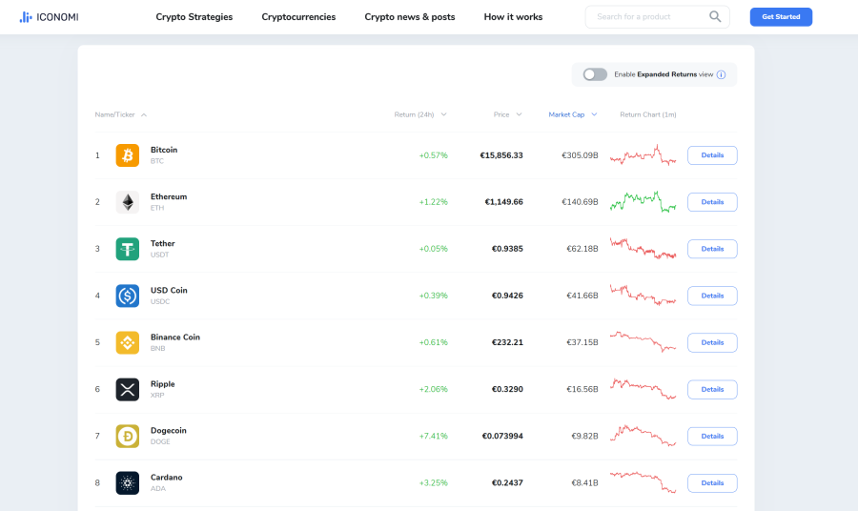Click the Ripple XRP icon
The height and width of the screenshot is (511, 858).
point(128,390)
